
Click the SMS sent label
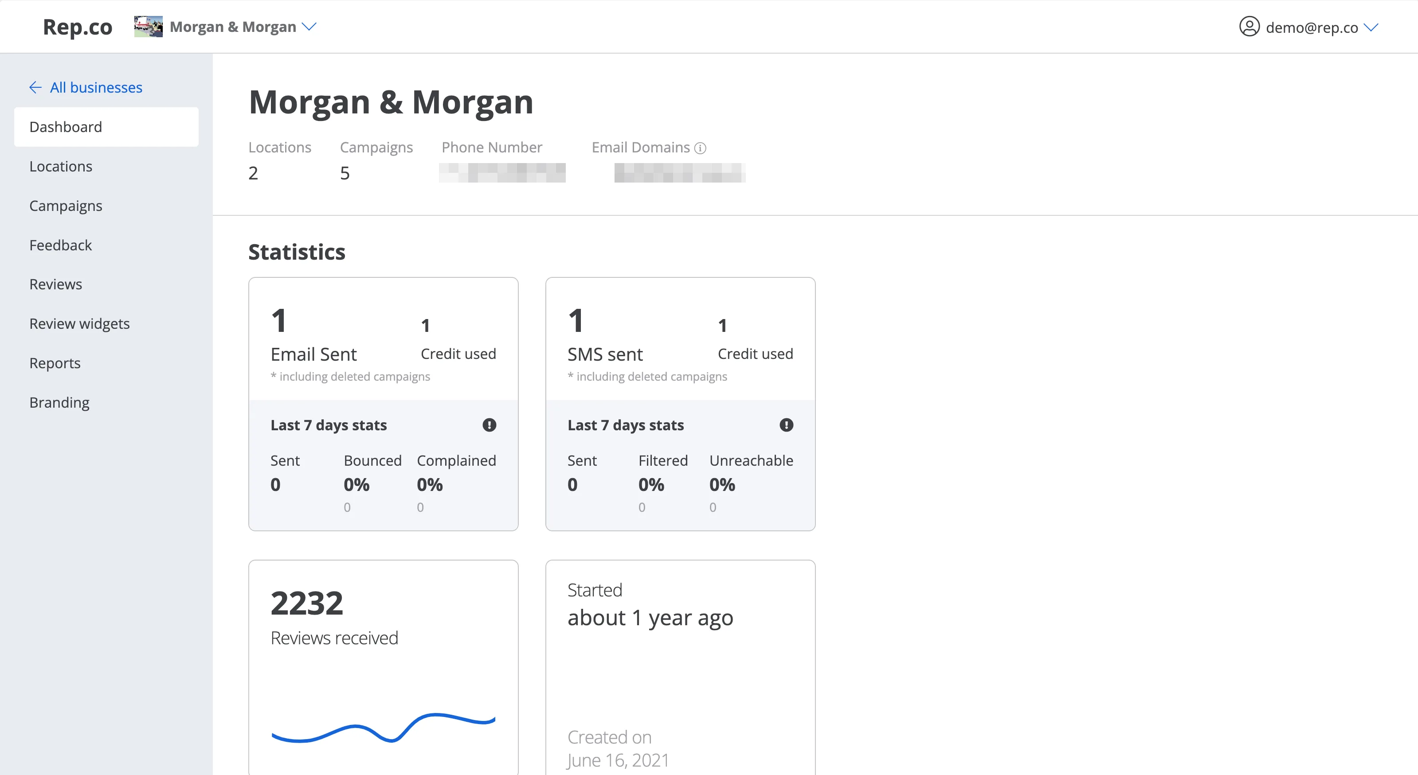pos(605,354)
